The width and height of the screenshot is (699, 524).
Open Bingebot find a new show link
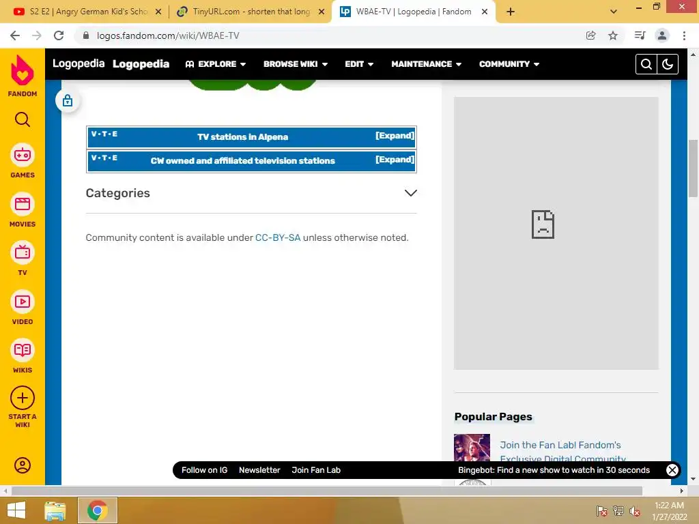pyautogui.click(x=554, y=470)
